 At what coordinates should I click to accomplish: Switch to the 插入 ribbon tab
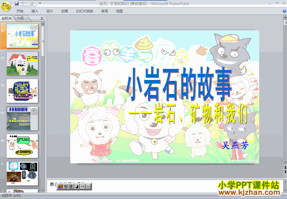pyautogui.click(x=35, y=11)
